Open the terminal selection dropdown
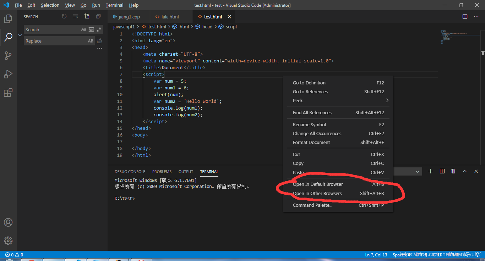 tap(418, 171)
